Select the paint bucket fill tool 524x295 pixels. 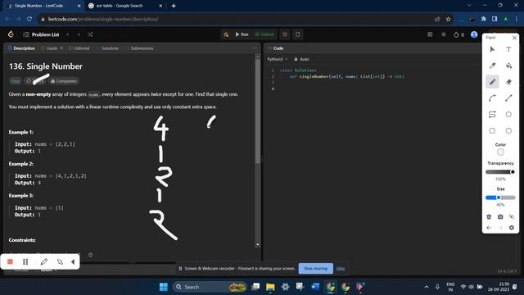pos(508,66)
